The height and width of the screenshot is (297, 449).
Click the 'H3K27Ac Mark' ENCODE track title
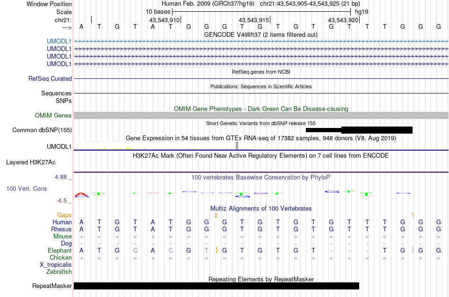click(x=261, y=156)
